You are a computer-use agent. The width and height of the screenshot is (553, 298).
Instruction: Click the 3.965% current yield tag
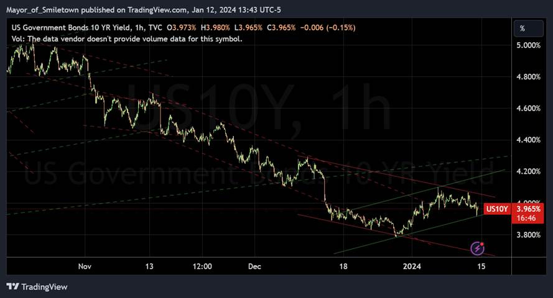point(528,209)
